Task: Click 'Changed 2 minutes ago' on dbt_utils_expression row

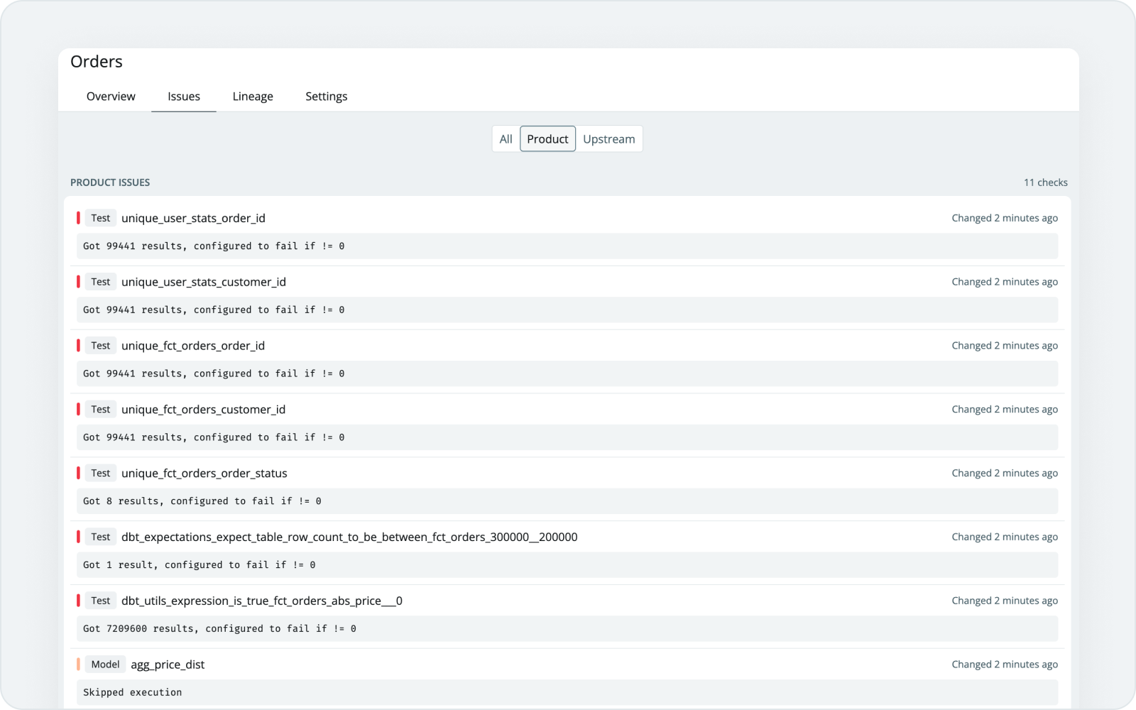Action: [x=1005, y=601]
